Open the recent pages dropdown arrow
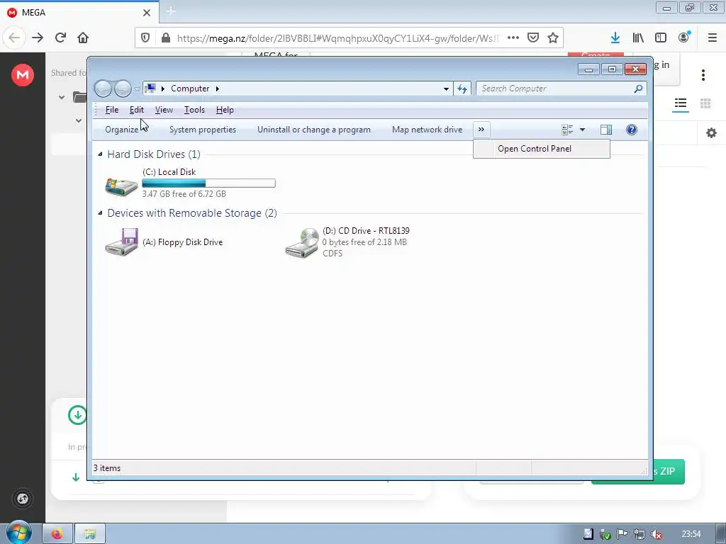The width and height of the screenshot is (726, 544). pos(137,88)
